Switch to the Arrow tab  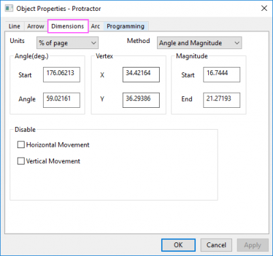tap(35, 27)
